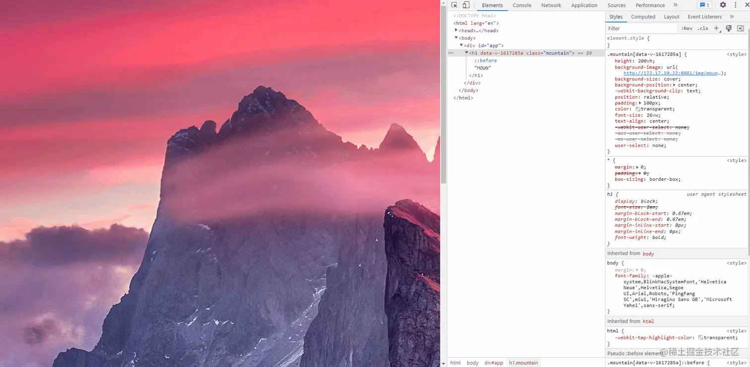The height and width of the screenshot is (367, 750).
Task: Activate the inspect element picker tool
Action: coord(454,5)
